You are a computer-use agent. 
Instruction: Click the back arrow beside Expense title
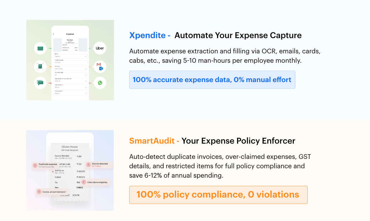click(53, 34)
